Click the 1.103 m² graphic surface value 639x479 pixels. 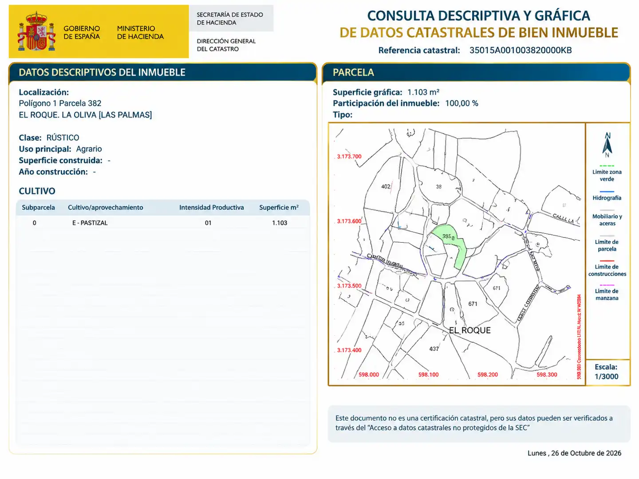tap(423, 92)
